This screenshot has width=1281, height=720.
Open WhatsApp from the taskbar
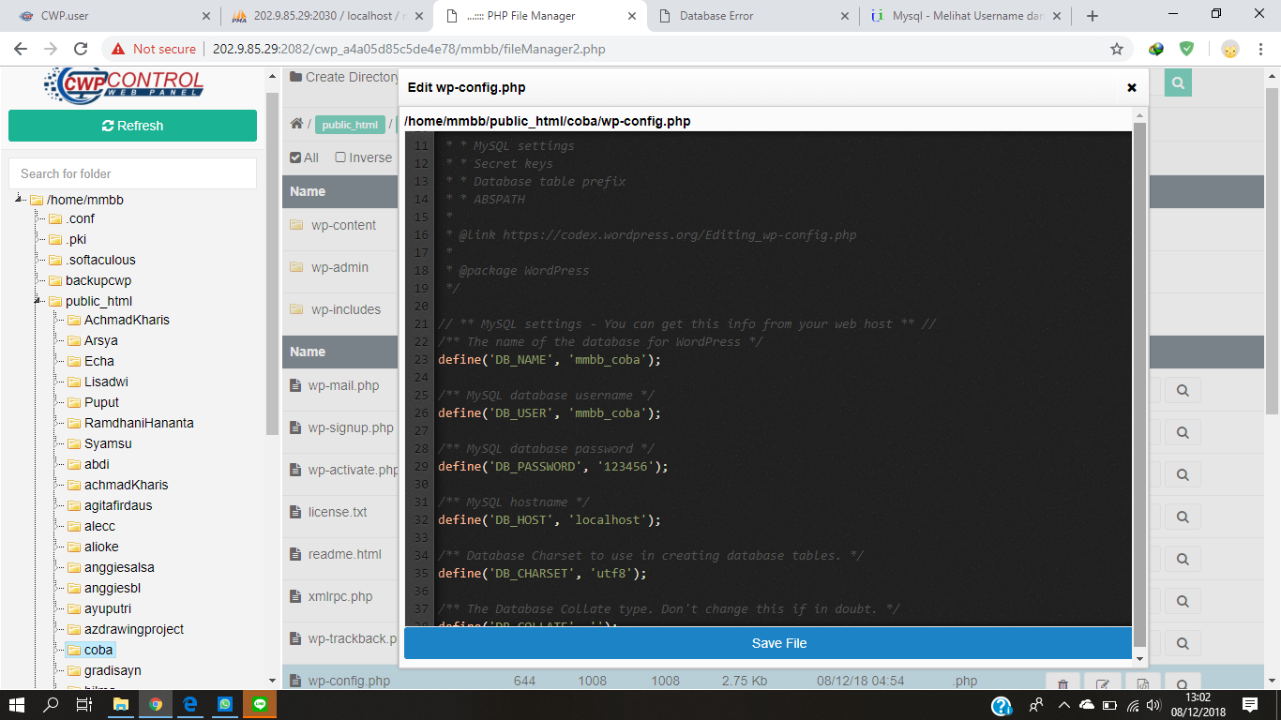click(225, 704)
